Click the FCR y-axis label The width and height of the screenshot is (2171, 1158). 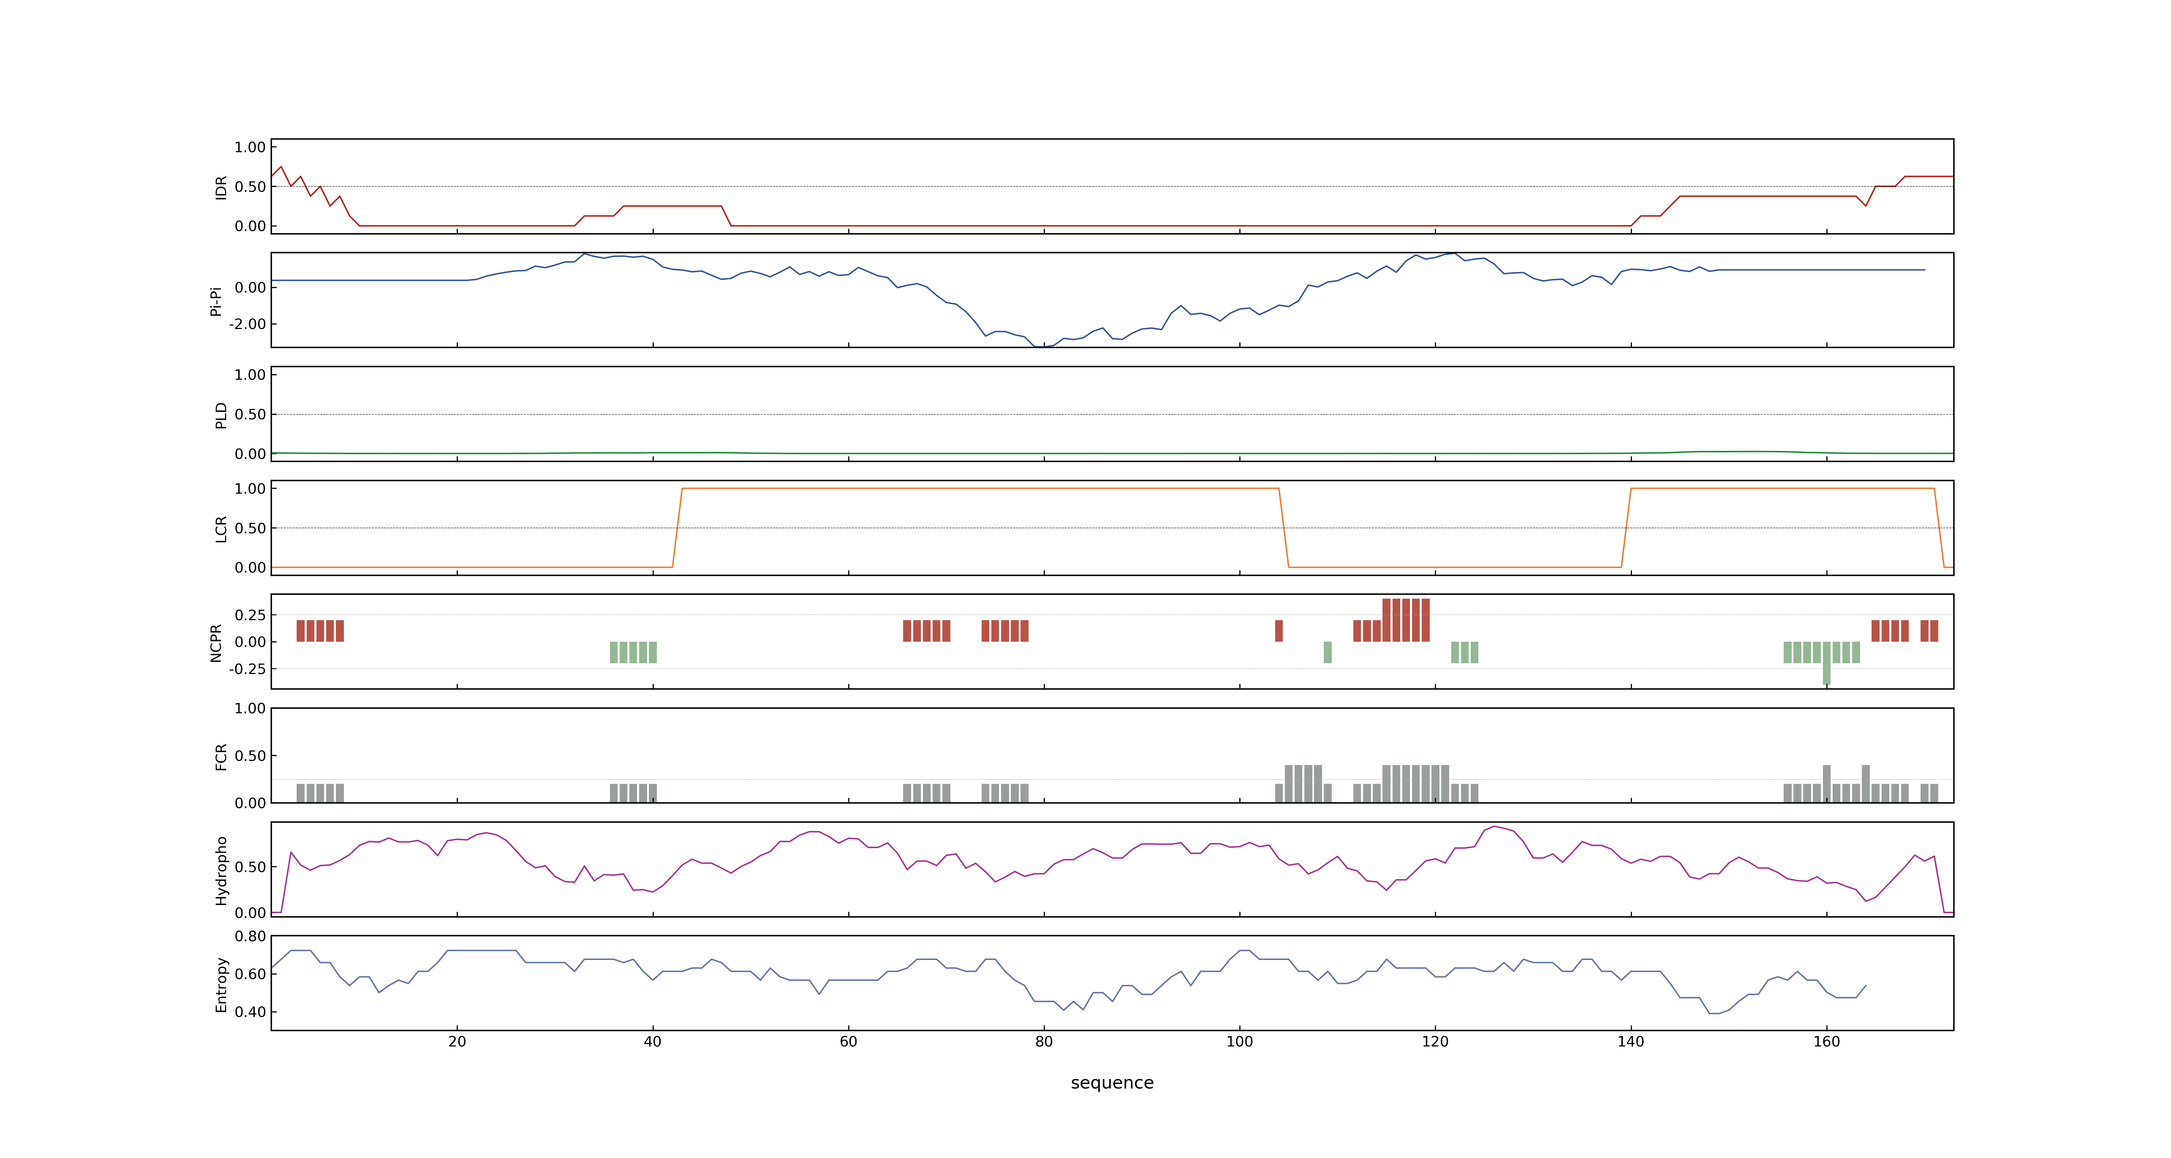coord(221,757)
